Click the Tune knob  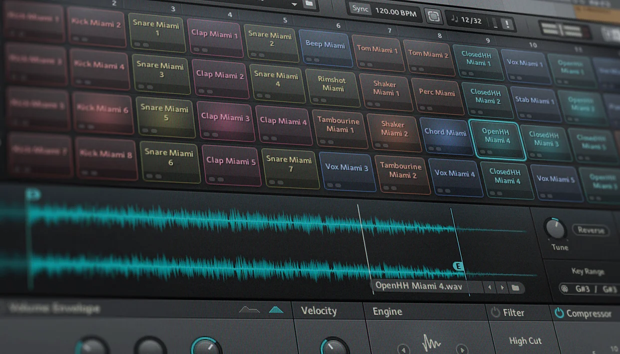(x=555, y=229)
